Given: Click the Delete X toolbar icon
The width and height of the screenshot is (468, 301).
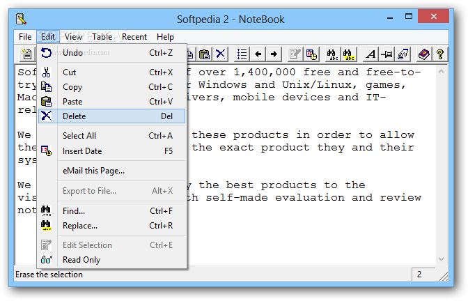Looking at the screenshot, I should coord(220,54).
